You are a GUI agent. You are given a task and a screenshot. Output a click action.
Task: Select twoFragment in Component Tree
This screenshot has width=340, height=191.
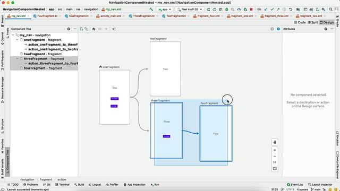point(44,54)
